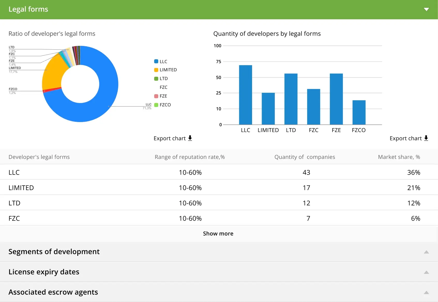Select the LIMITED row in the table
The image size is (438, 302).
pos(219,187)
